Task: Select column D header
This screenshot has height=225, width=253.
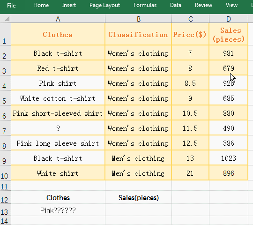Action: 229,19
